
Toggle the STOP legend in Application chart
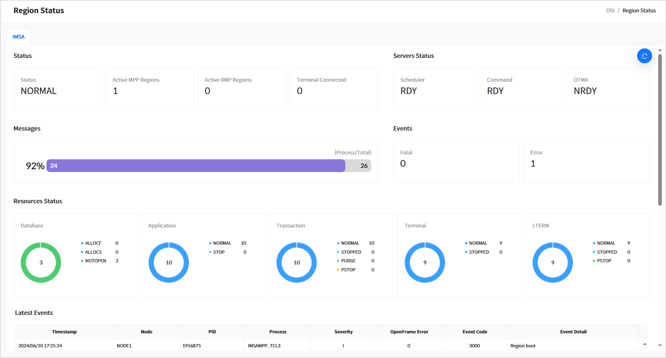(x=219, y=252)
